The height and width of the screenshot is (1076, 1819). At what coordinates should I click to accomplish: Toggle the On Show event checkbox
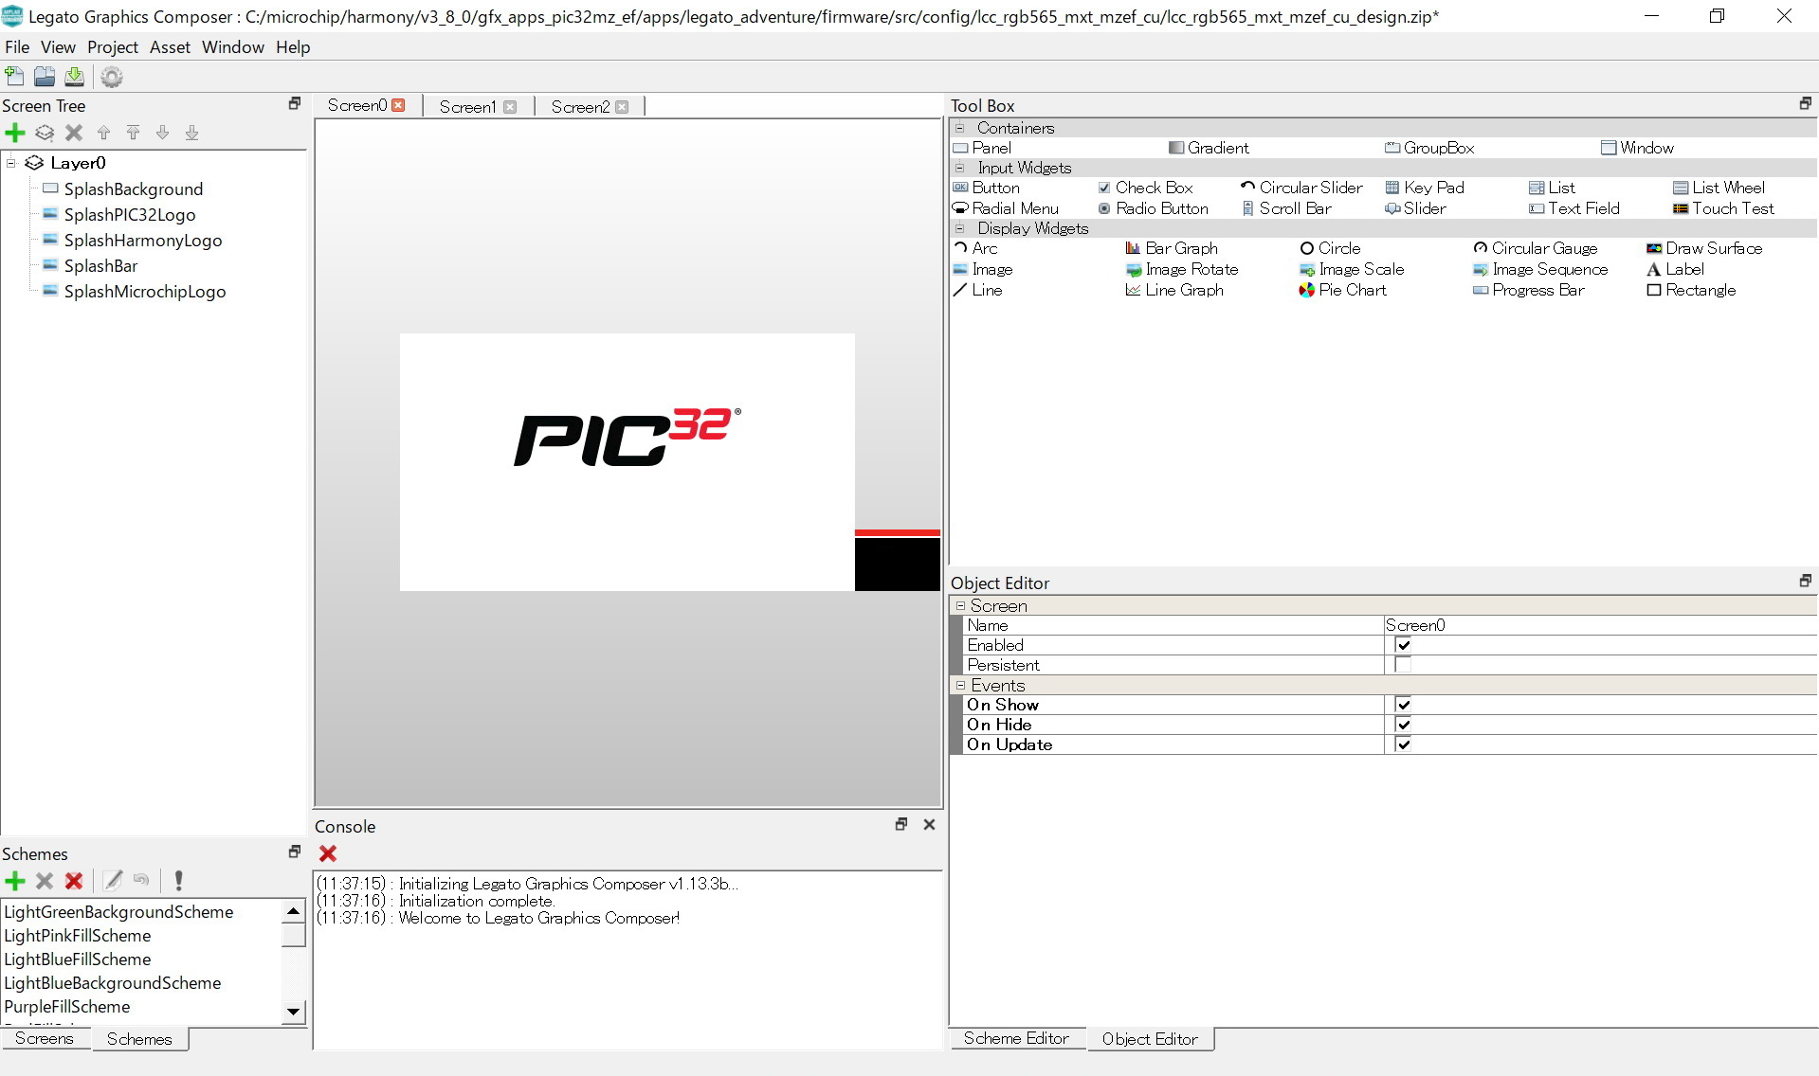[1403, 705]
